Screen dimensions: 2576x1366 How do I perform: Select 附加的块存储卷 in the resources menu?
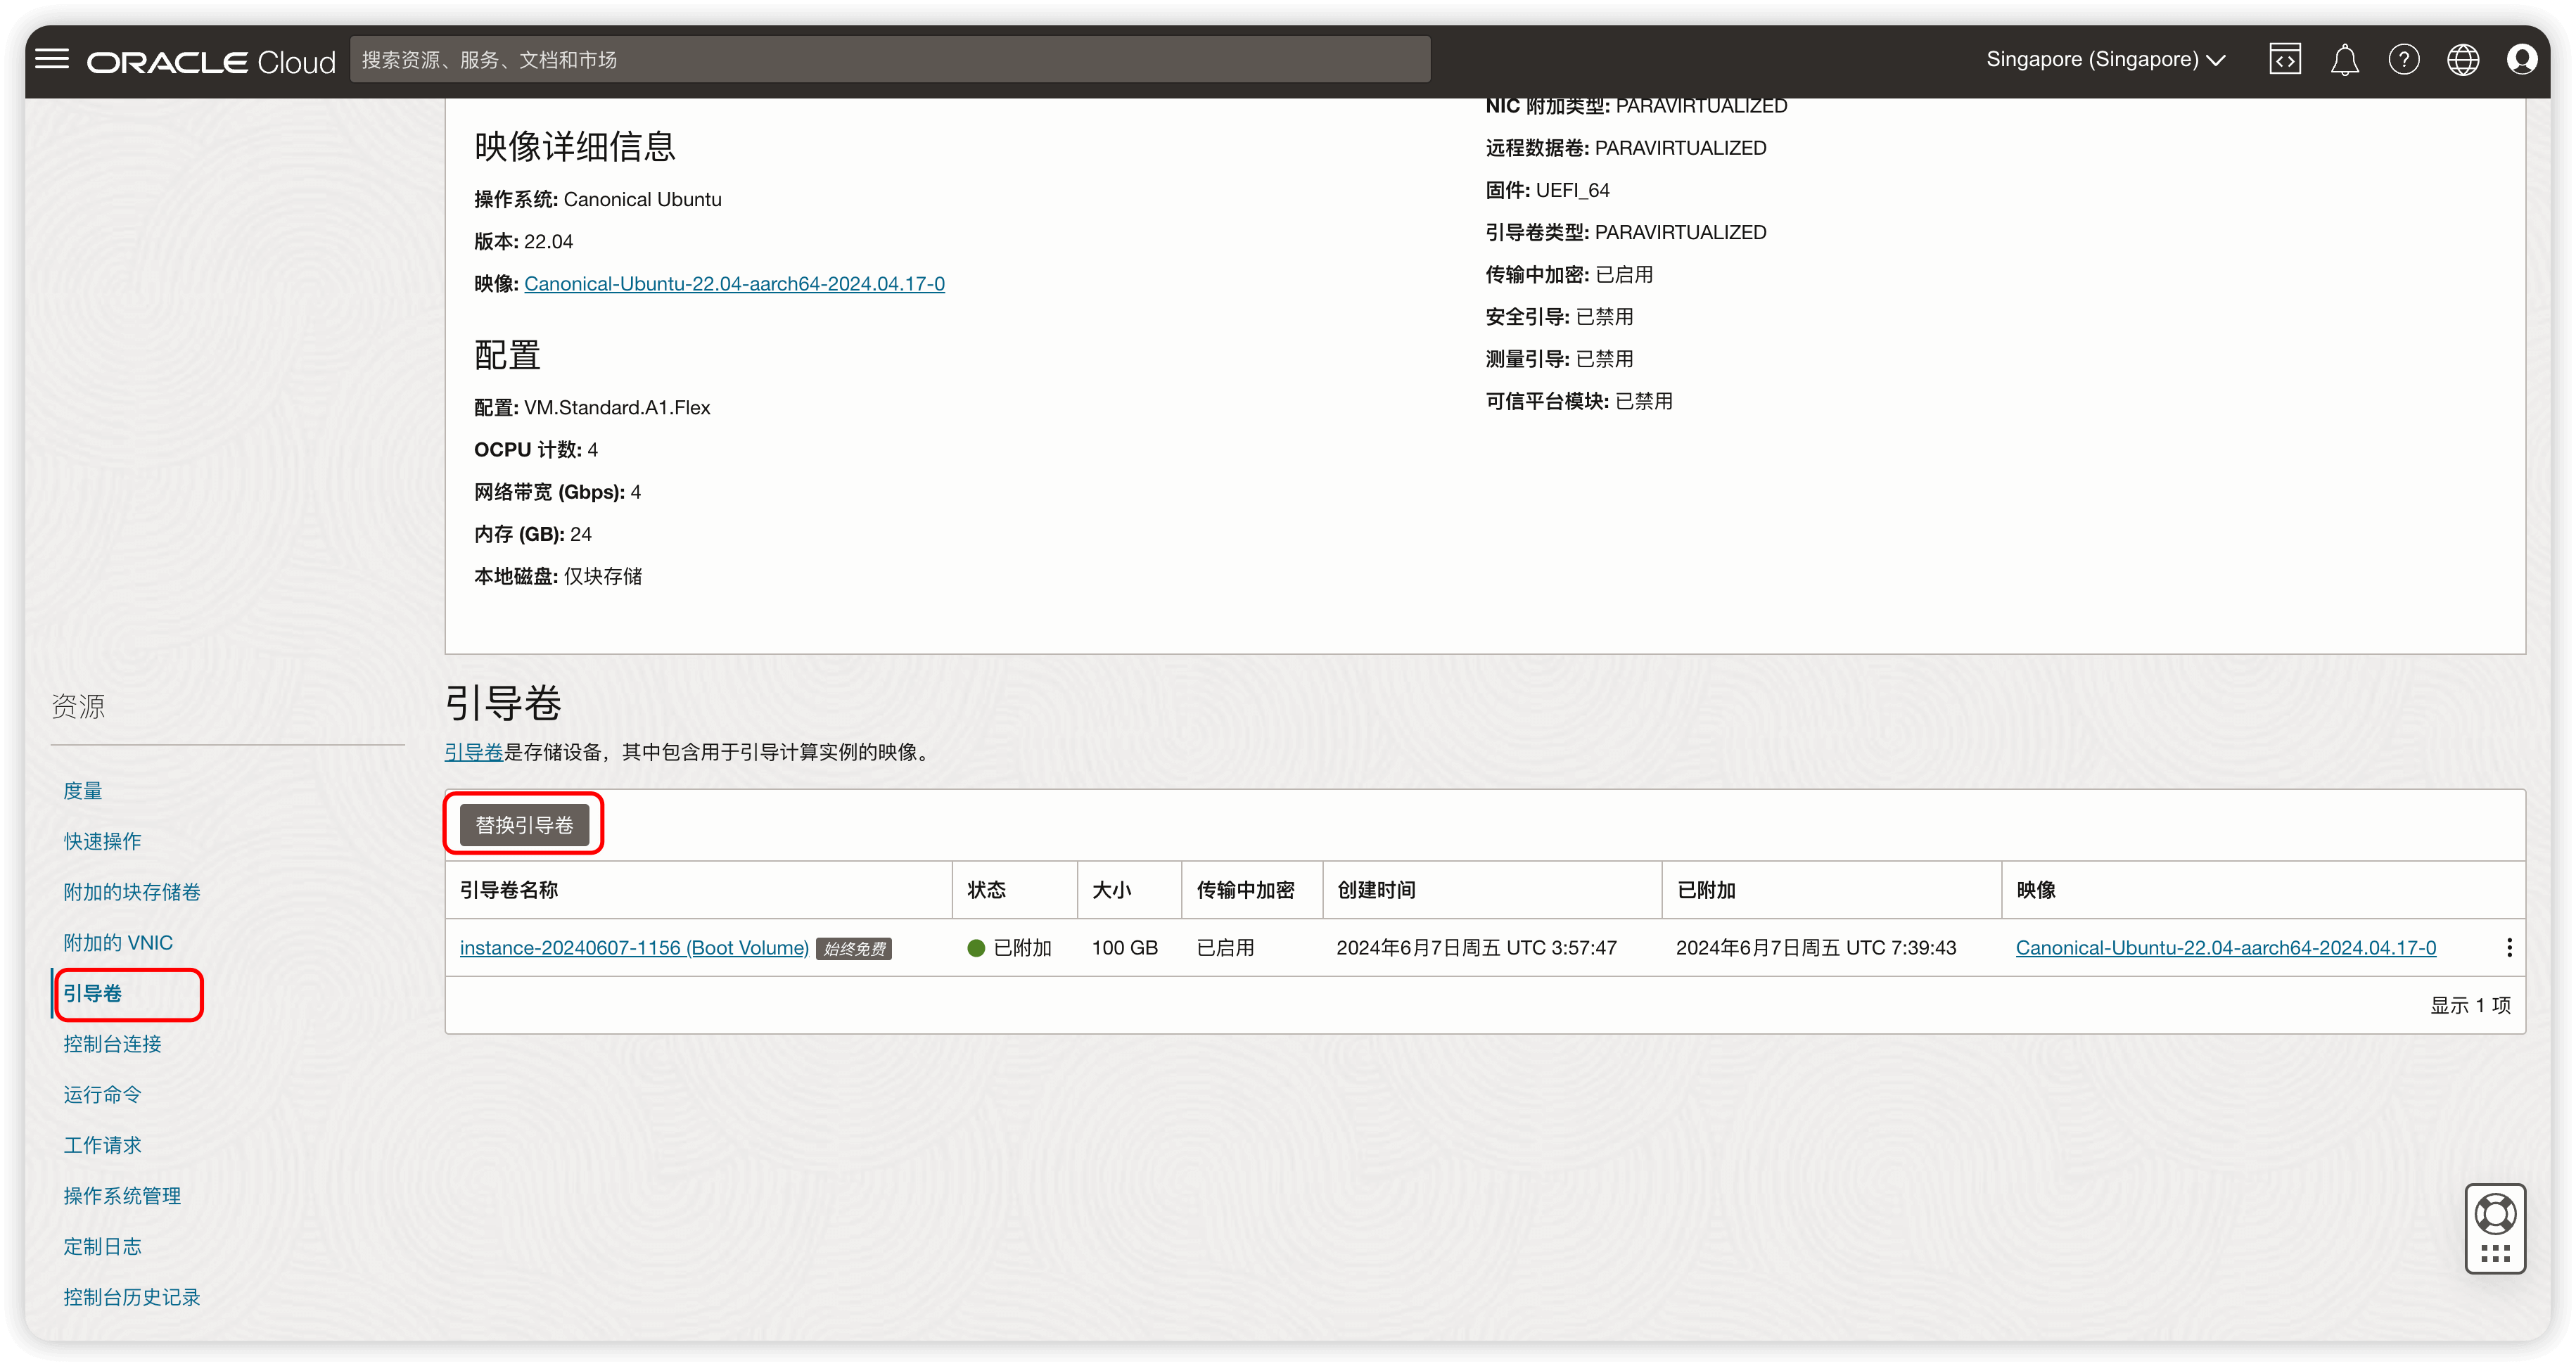point(132,892)
